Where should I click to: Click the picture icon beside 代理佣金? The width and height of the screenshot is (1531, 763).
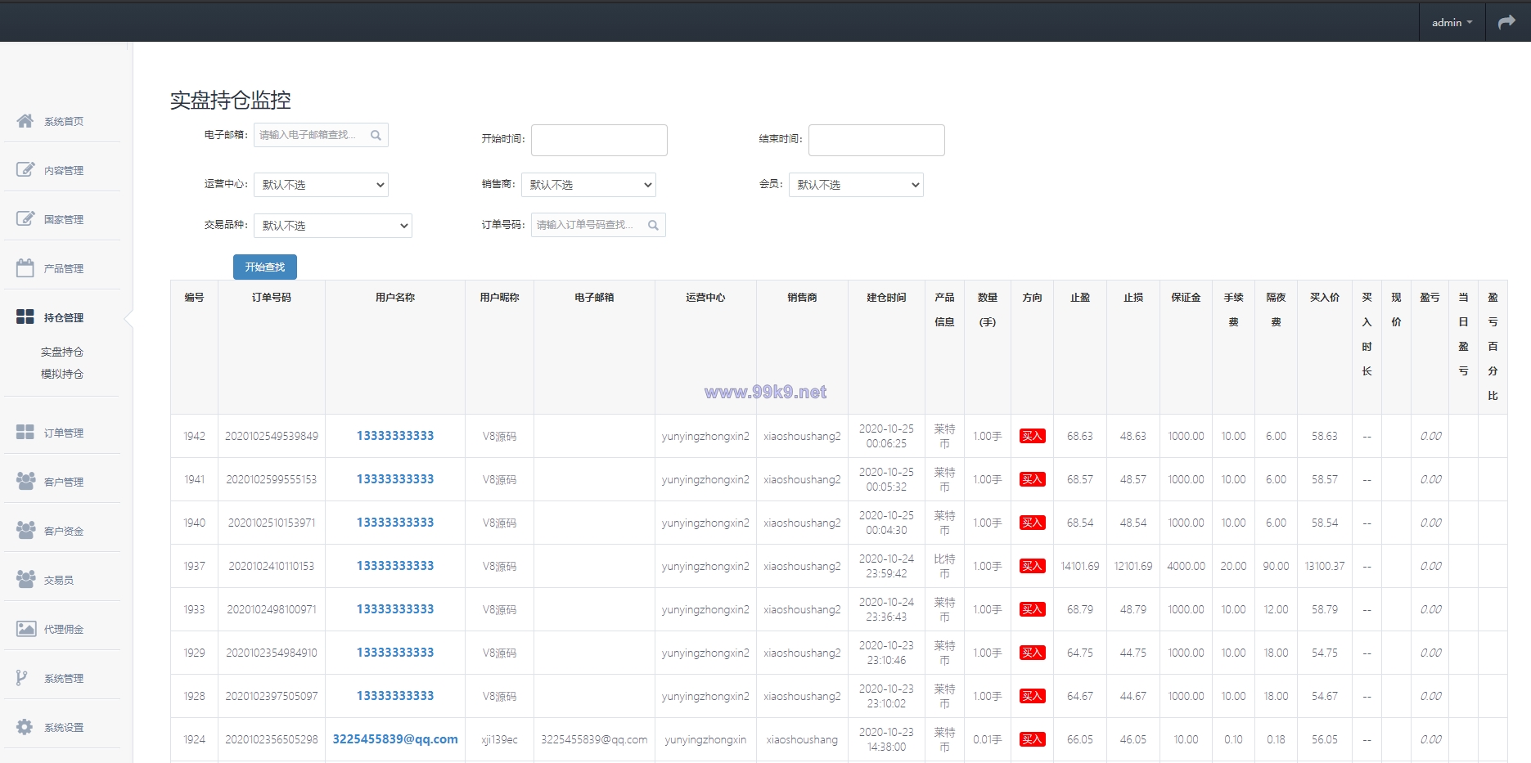click(25, 628)
